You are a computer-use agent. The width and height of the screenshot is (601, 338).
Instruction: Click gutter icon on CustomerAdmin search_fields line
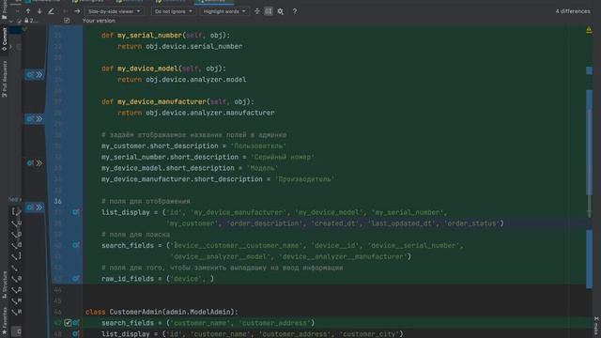click(x=76, y=323)
